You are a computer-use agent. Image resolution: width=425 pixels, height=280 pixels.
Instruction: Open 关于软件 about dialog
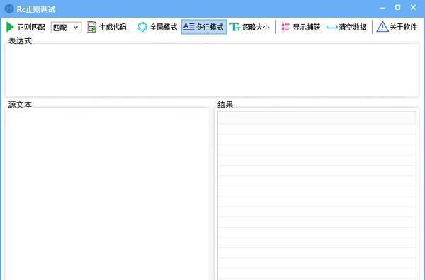(397, 27)
